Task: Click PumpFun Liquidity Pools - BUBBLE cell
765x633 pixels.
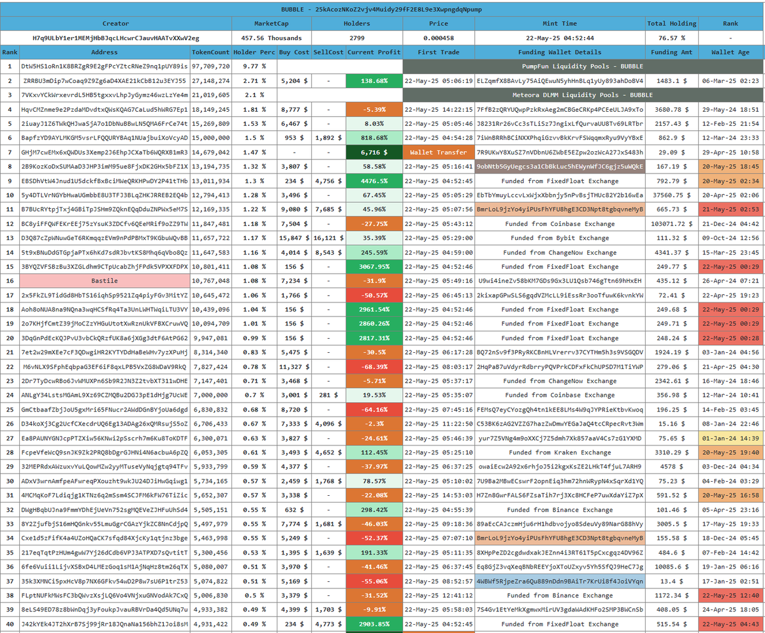Action: (583, 66)
